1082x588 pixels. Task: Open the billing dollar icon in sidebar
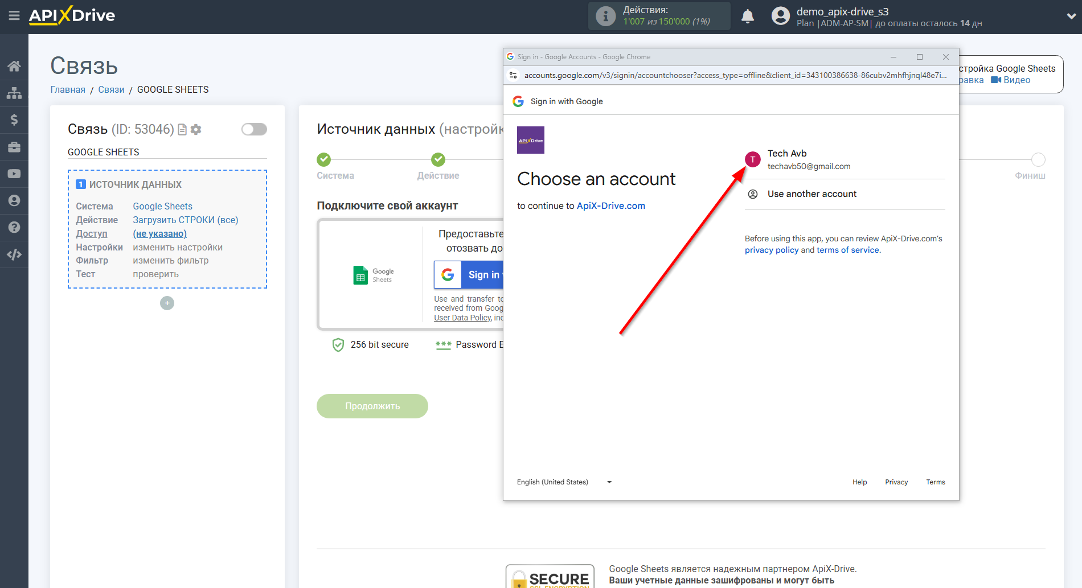coord(14,120)
